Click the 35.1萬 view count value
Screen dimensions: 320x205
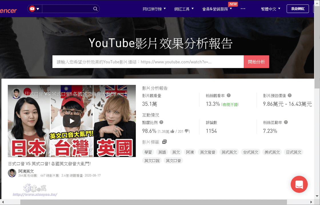click(x=150, y=104)
